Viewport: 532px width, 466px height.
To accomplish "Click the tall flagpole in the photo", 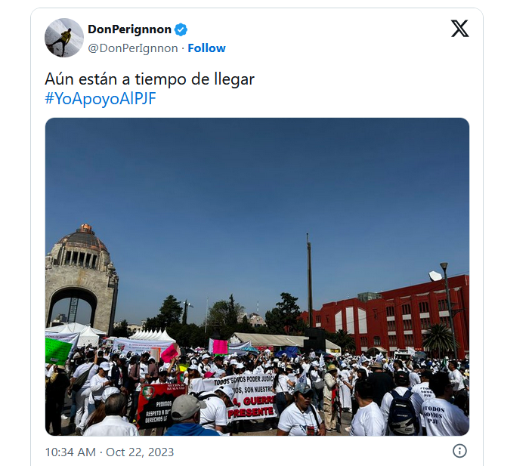I will (309, 280).
